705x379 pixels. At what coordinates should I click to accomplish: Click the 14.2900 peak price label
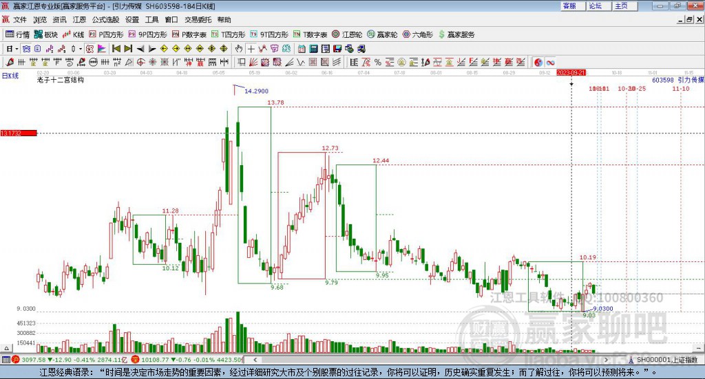[x=256, y=91]
